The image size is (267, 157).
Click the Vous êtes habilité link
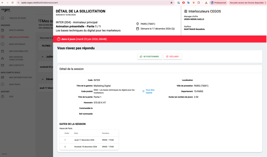tap(150, 91)
